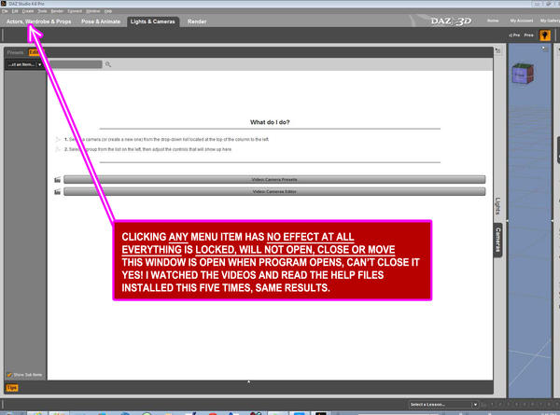Click the Home link in header

coord(493,21)
